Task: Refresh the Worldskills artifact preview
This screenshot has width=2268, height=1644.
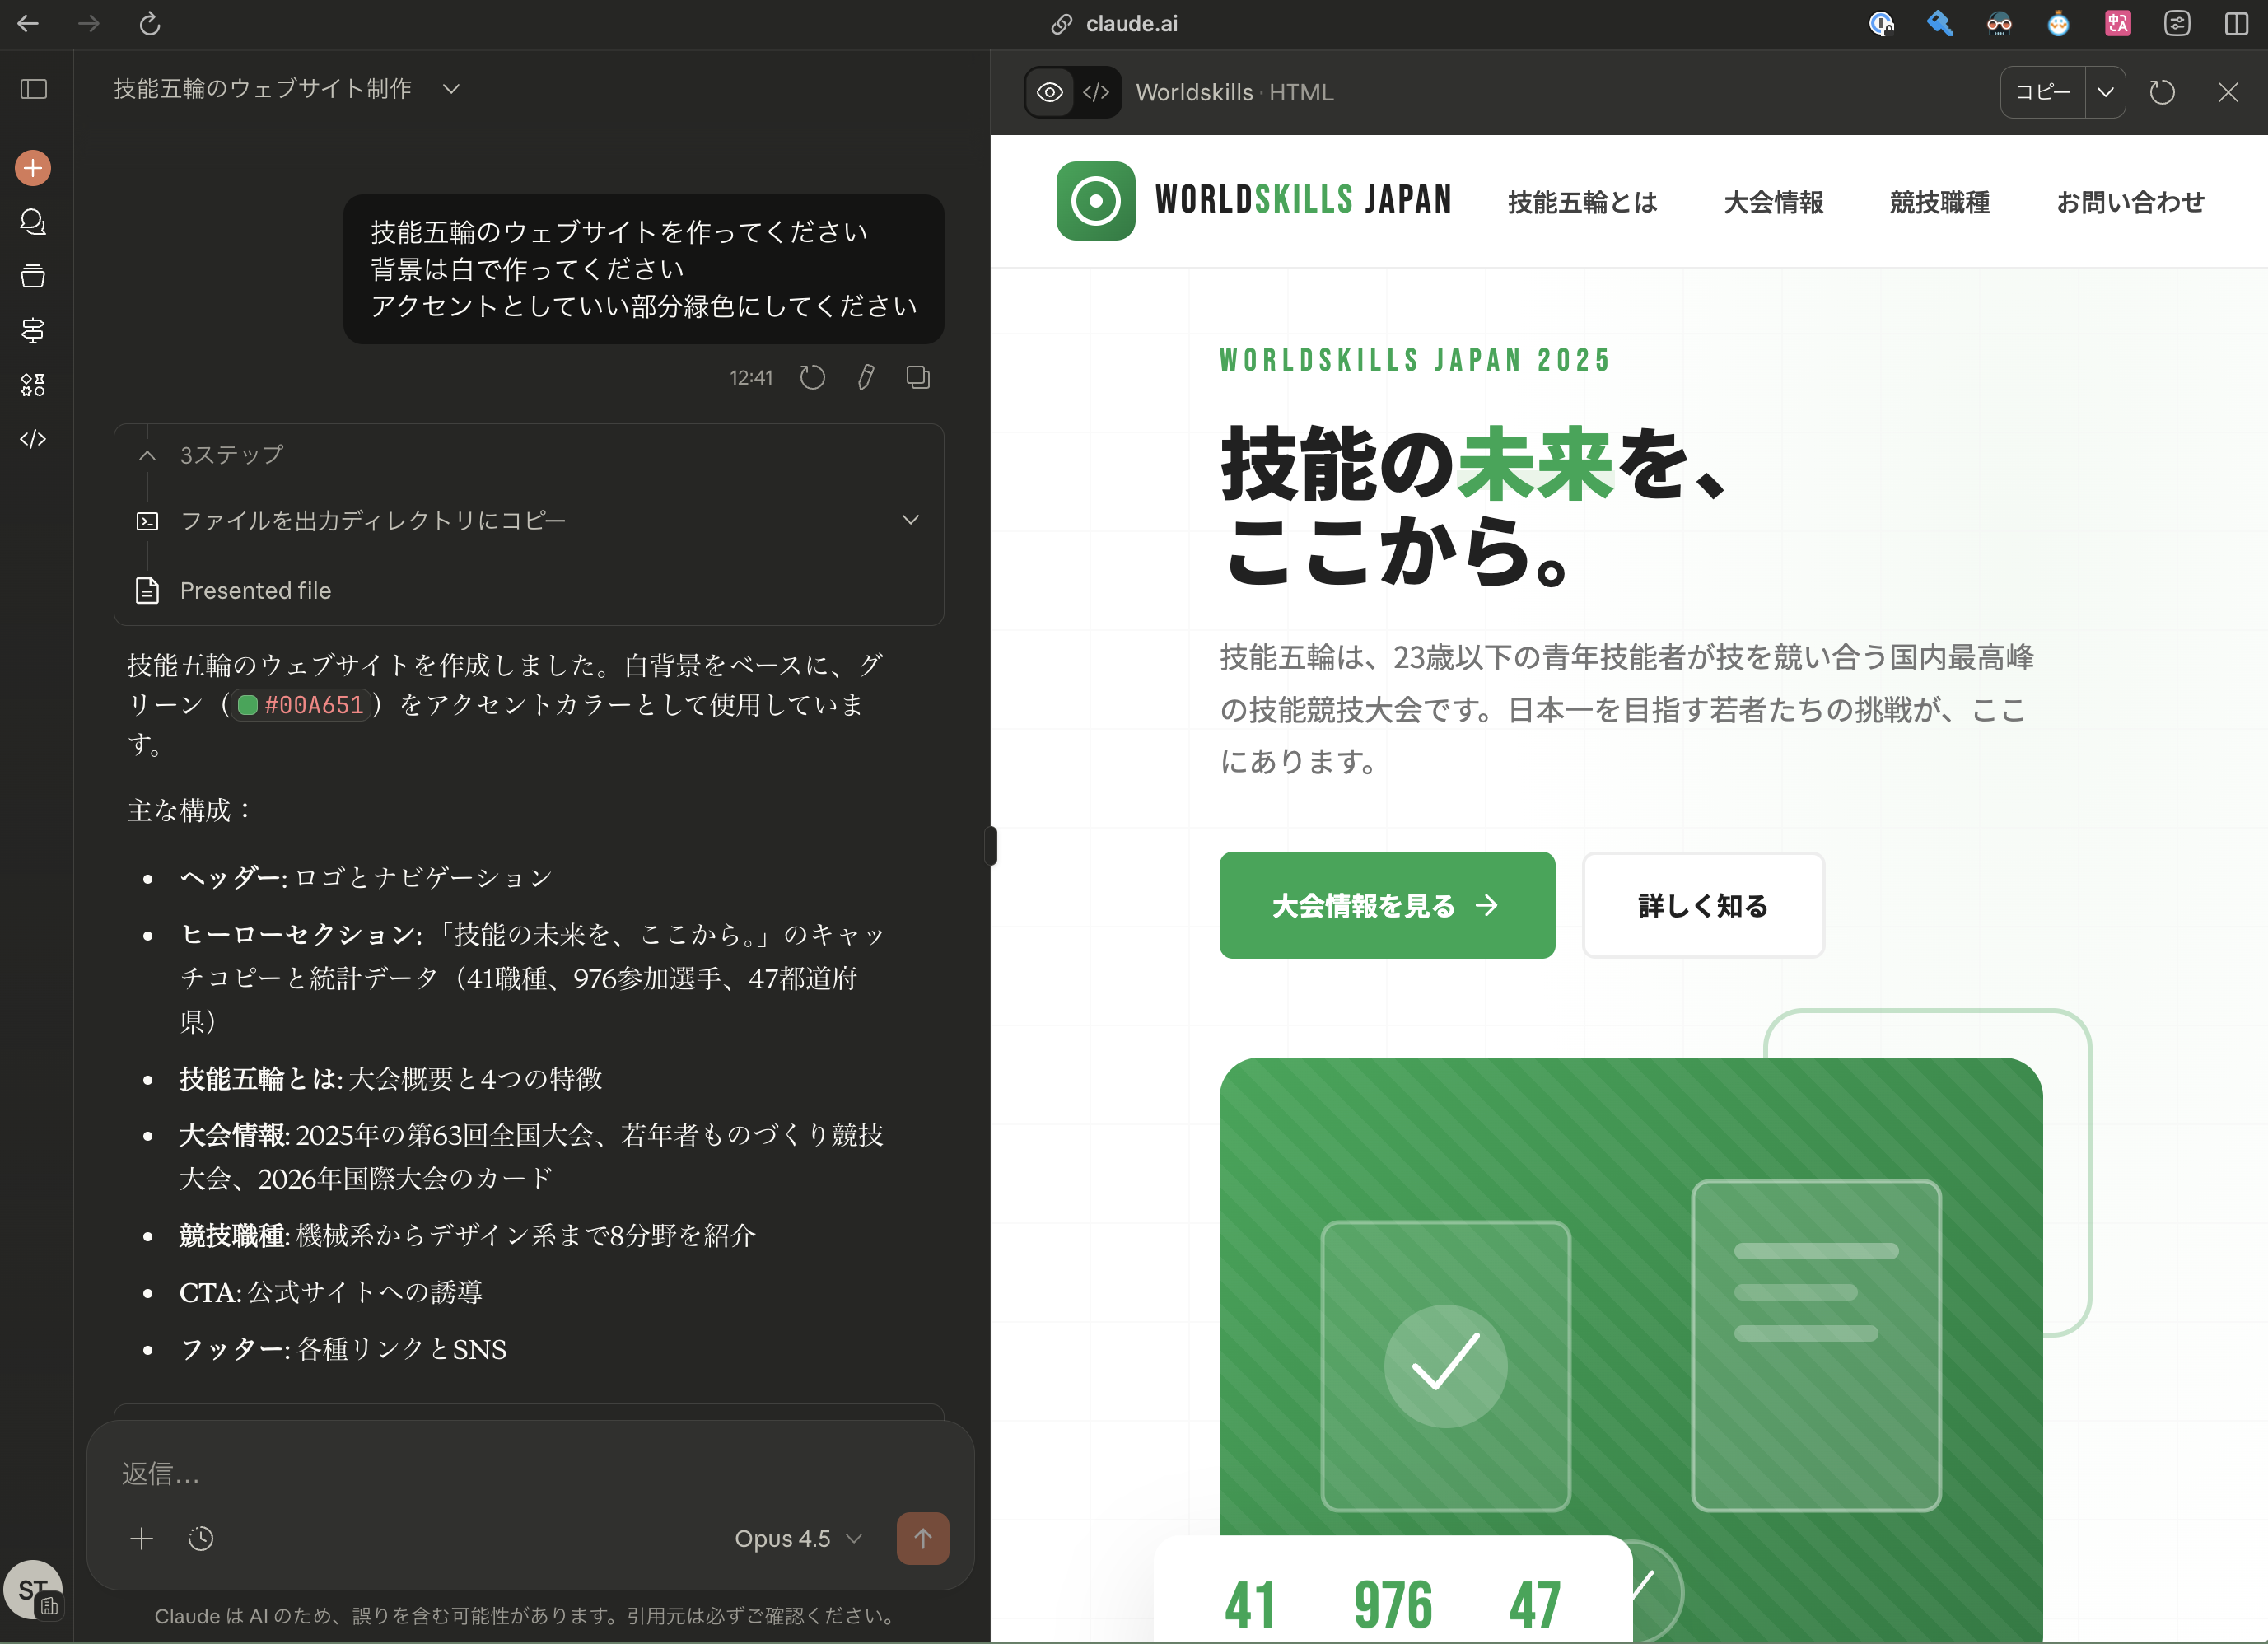Action: tap(2162, 92)
